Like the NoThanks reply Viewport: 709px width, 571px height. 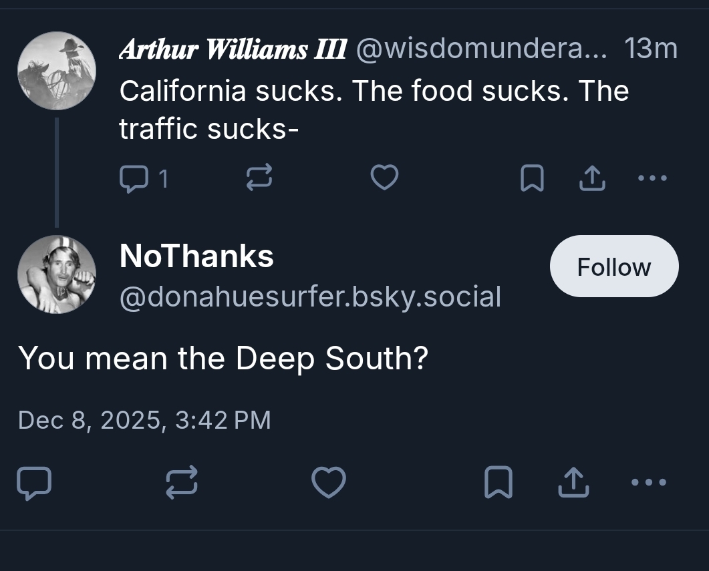(329, 483)
